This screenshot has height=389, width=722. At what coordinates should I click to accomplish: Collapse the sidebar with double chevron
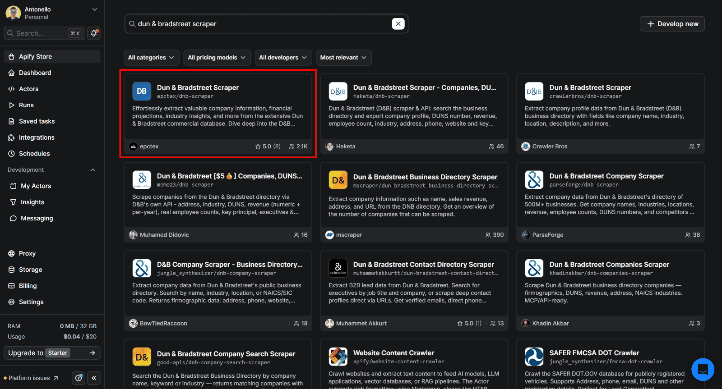(94, 378)
